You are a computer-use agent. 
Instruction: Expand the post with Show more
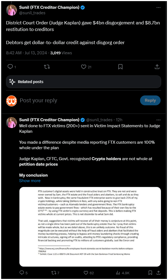(x=30, y=181)
